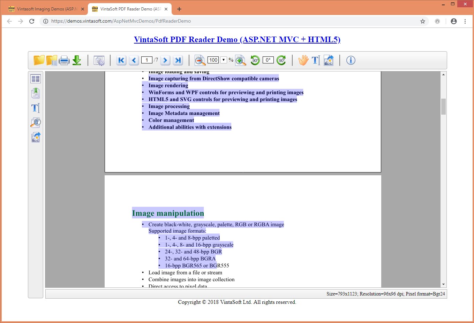Download the document using green arrow icon
Viewport: 474px width, 323px height.
pyautogui.click(x=77, y=60)
